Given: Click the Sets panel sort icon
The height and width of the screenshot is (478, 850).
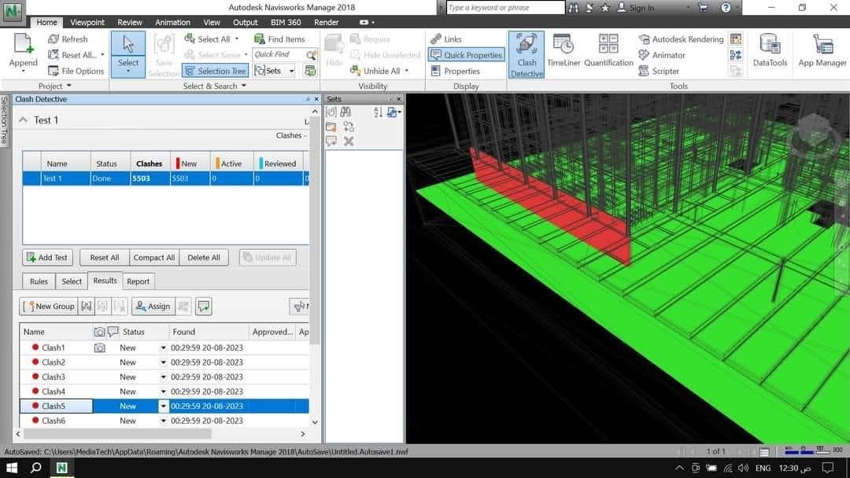Looking at the screenshot, I should point(378,112).
